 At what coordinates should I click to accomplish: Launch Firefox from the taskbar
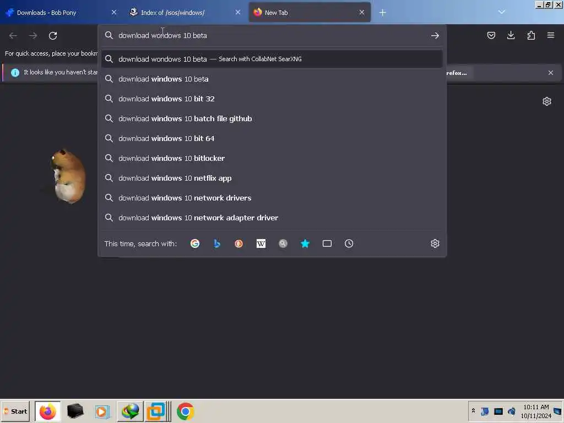(x=48, y=411)
